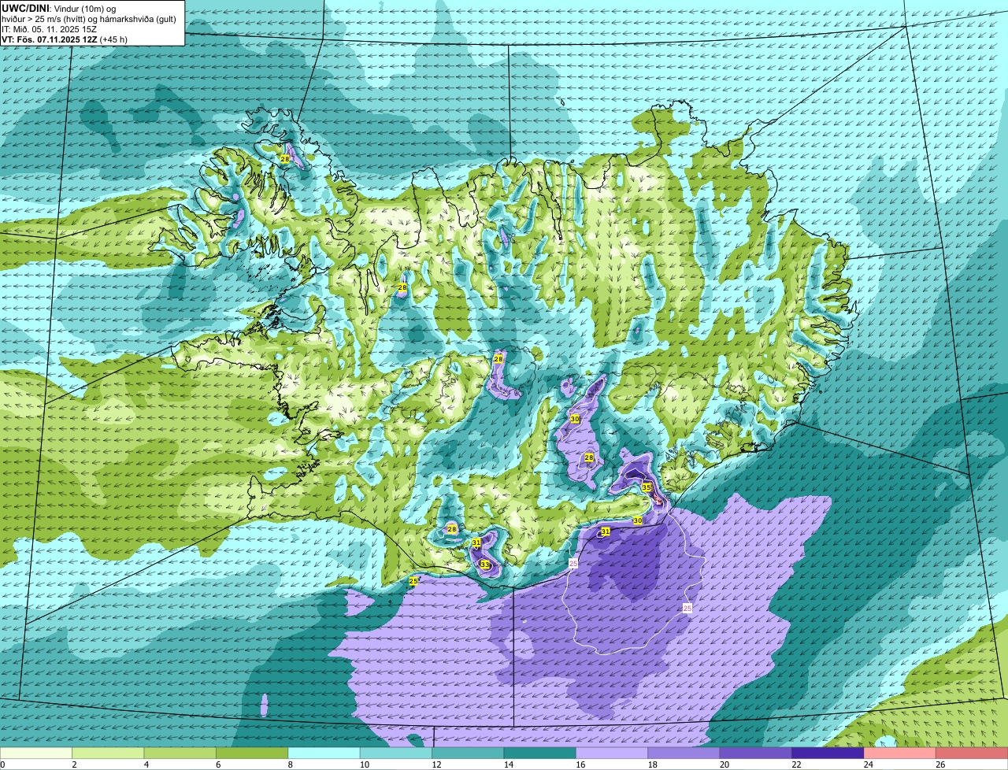Screen dimensions: 1008x770
Task: Select the 20–22 m/s violet legend swatch
Action: tap(756, 753)
